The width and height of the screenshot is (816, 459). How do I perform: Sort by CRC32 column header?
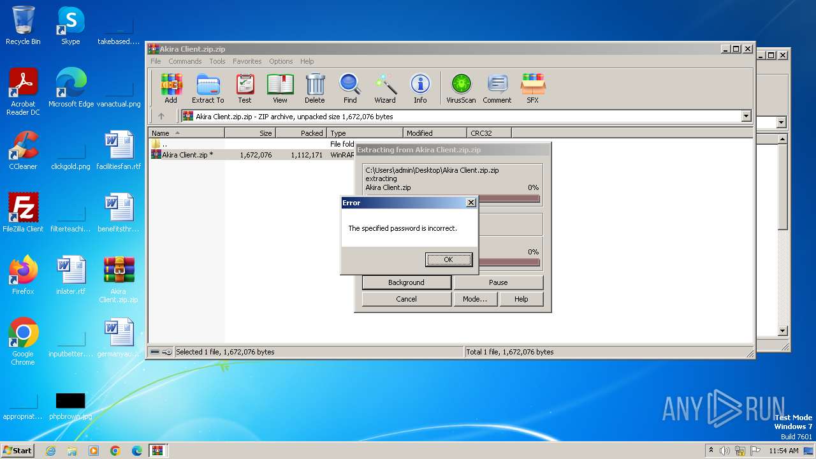[x=489, y=133]
